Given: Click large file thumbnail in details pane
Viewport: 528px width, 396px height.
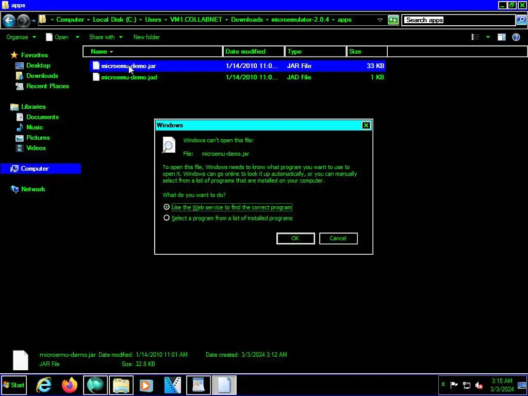Looking at the screenshot, I should point(21,360).
